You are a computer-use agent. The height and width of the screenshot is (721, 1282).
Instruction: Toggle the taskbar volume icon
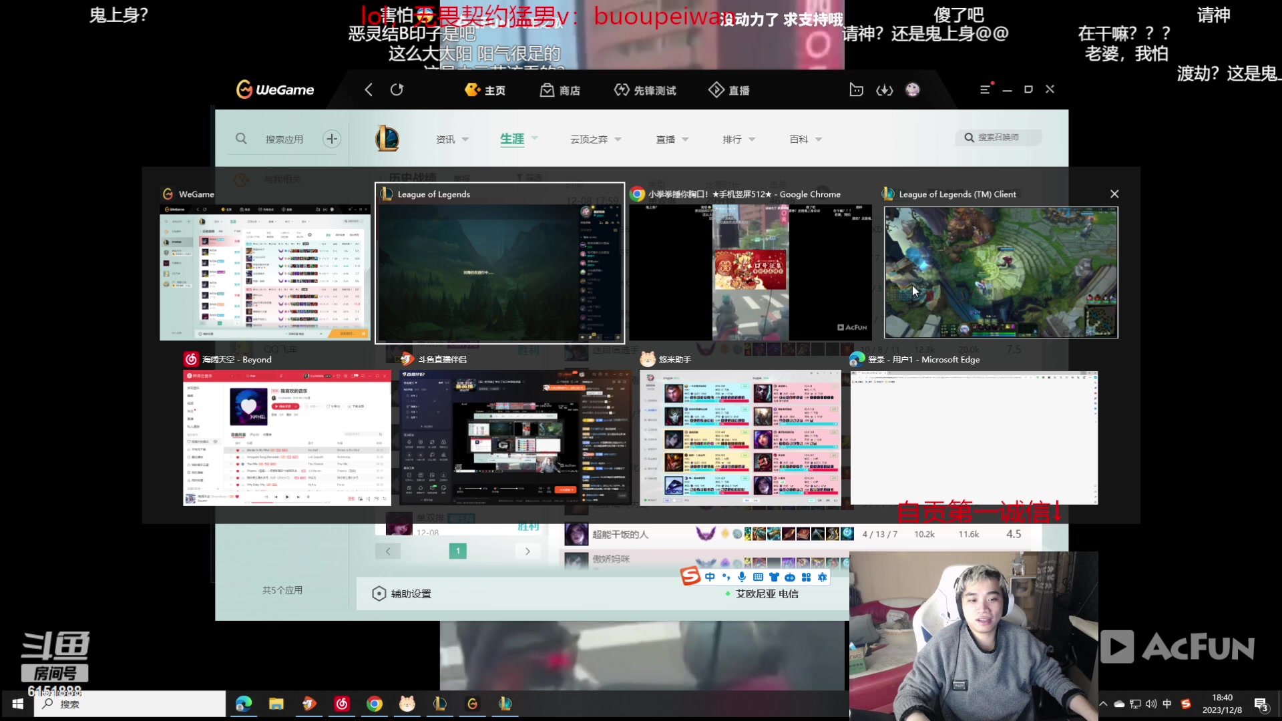1151,704
